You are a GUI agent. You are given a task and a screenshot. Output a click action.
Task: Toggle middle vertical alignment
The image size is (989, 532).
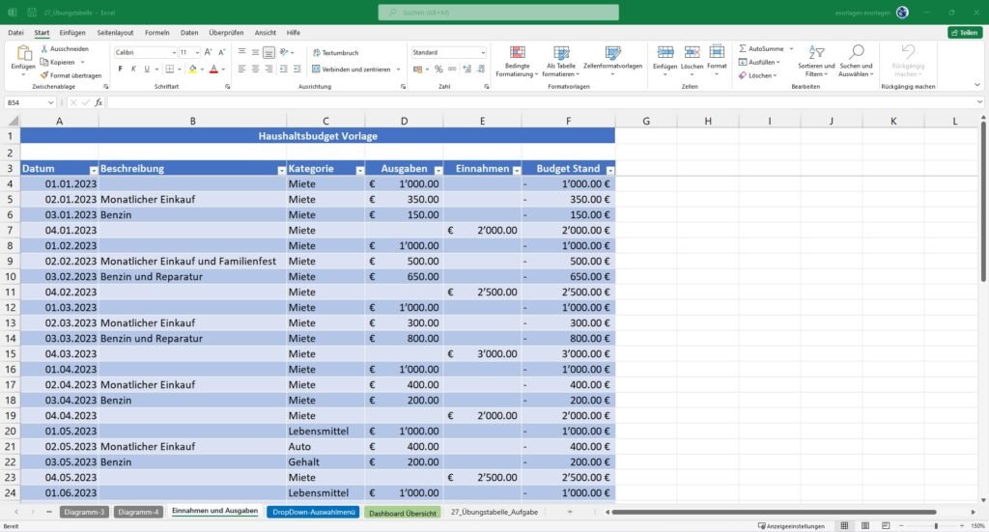tap(255, 52)
